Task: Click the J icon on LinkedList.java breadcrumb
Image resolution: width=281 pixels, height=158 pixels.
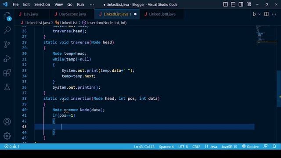Action: [22, 23]
